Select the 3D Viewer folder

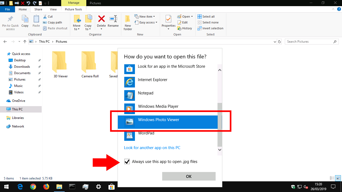point(61,64)
